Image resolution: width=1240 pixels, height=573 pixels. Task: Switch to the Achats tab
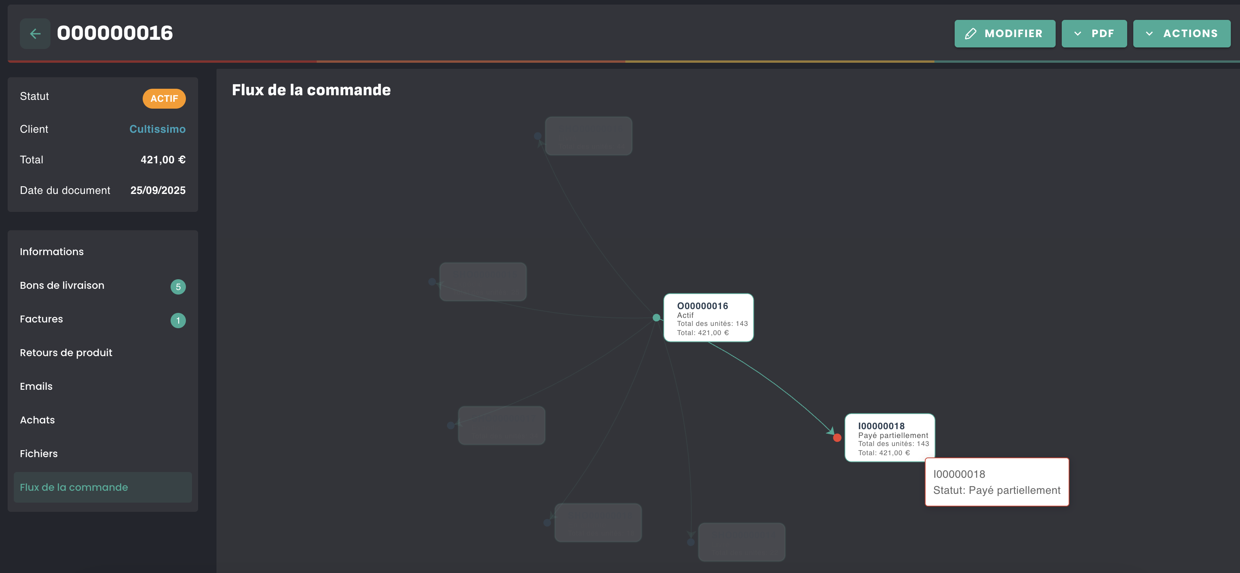[37, 420]
